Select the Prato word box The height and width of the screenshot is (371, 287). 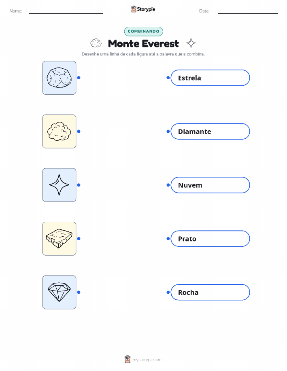(x=210, y=239)
